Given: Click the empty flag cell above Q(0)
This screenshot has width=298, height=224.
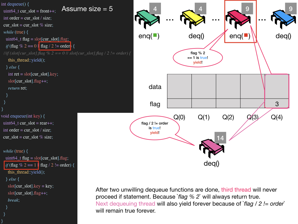Looking at the screenshot, I should (179, 104).
